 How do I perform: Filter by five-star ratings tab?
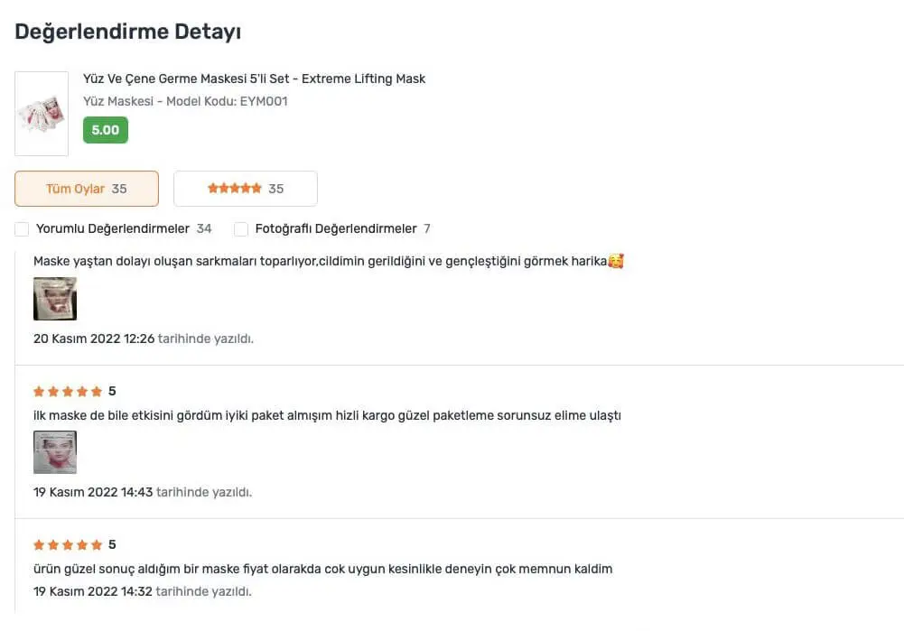(246, 189)
